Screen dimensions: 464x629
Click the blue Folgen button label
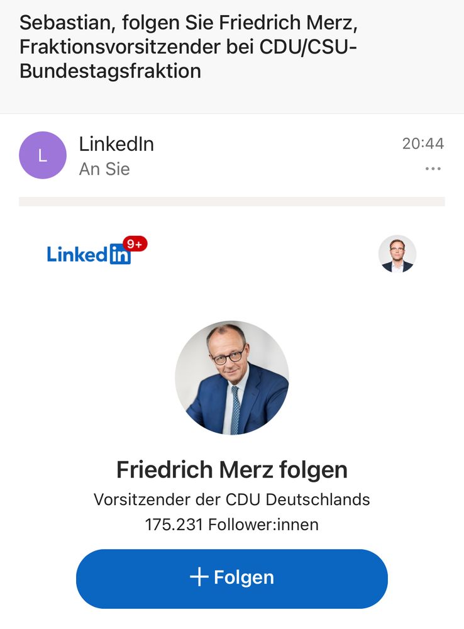pos(244,577)
